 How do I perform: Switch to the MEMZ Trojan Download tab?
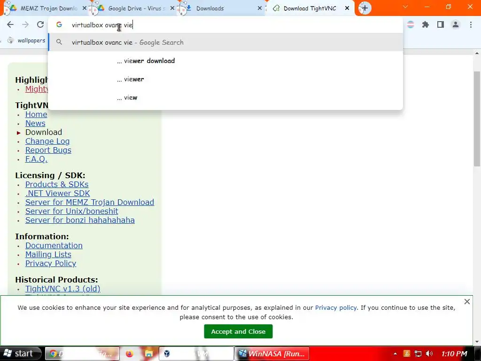46,8
